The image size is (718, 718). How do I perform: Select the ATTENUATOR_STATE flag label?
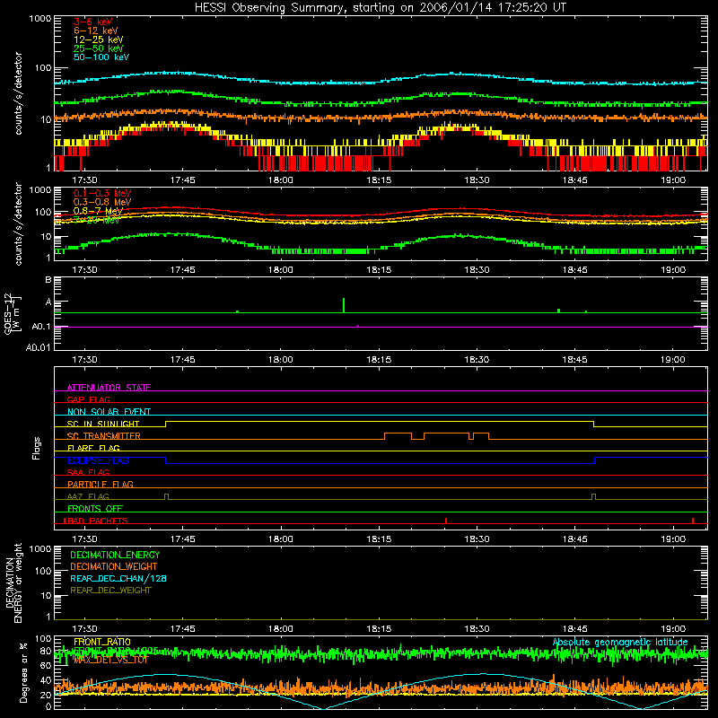tap(109, 388)
